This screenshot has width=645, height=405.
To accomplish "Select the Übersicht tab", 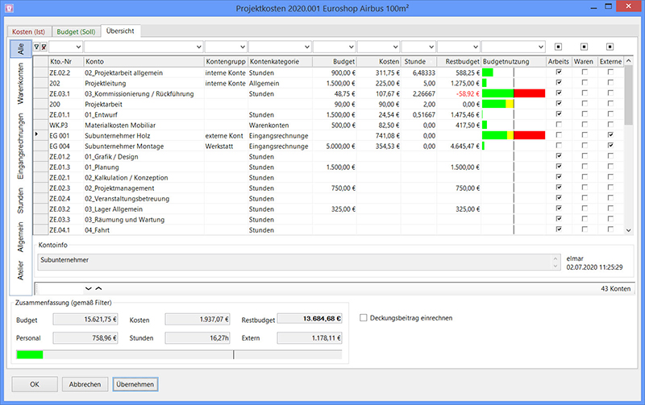I will tap(120, 31).
